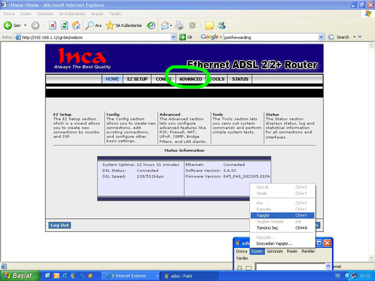
Task: Click the Refresh page icon
Action: (64, 25)
